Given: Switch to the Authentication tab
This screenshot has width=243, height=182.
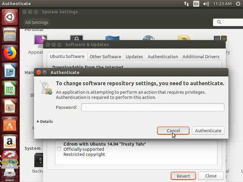Looking at the screenshot, I should (x=163, y=57).
